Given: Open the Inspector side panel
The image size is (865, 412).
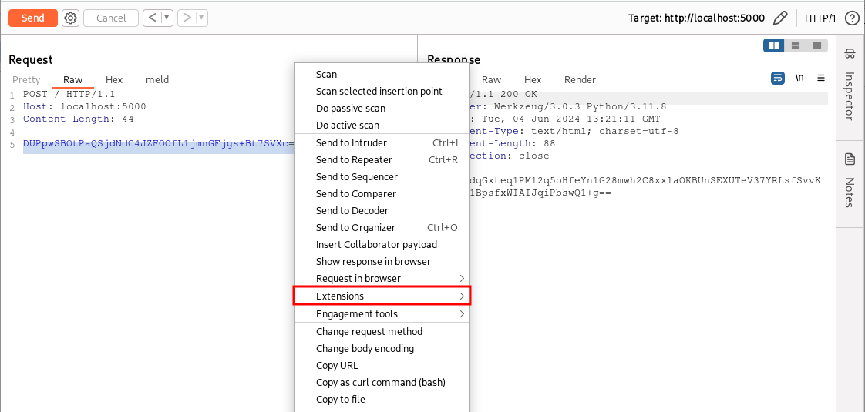Looking at the screenshot, I should (850, 84).
